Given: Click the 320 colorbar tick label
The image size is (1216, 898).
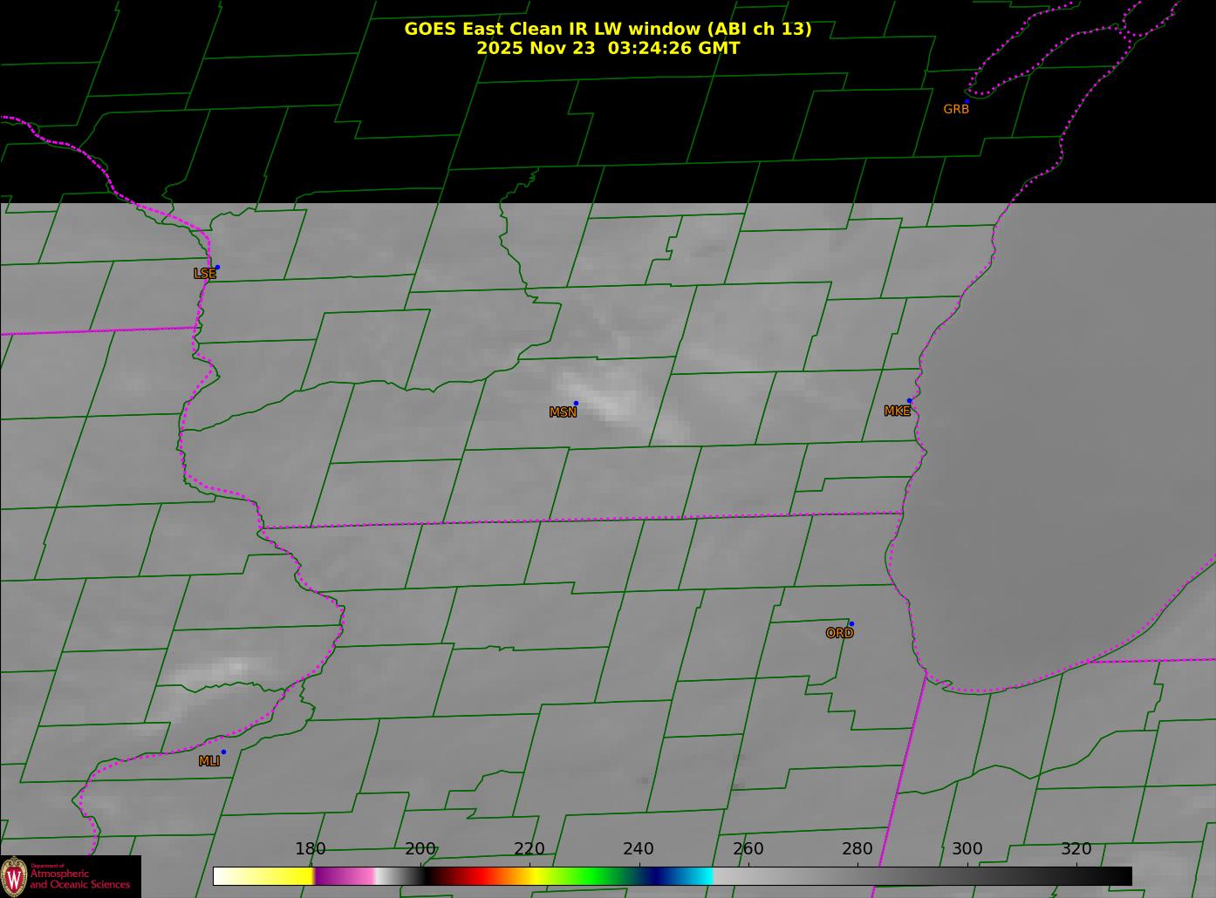Looking at the screenshot, I should click(1076, 849).
